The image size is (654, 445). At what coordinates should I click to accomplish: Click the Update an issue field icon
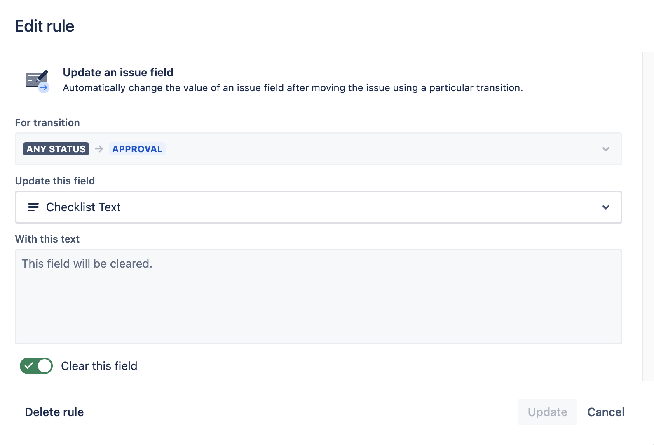[x=37, y=81]
